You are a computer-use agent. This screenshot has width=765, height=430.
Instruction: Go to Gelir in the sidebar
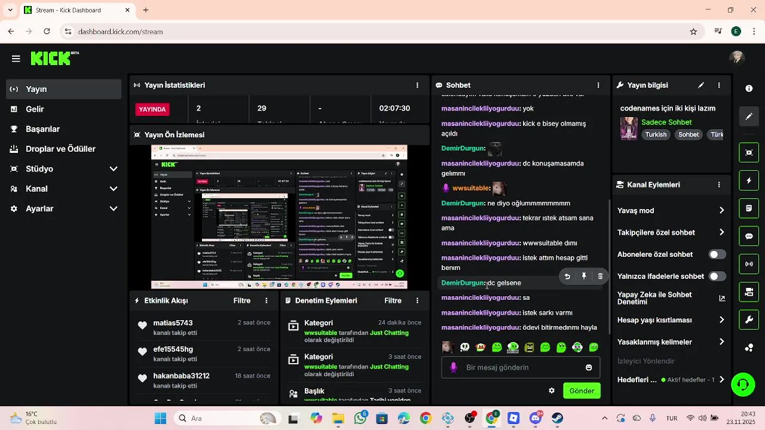pyautogui.click(x=64, y=109)
